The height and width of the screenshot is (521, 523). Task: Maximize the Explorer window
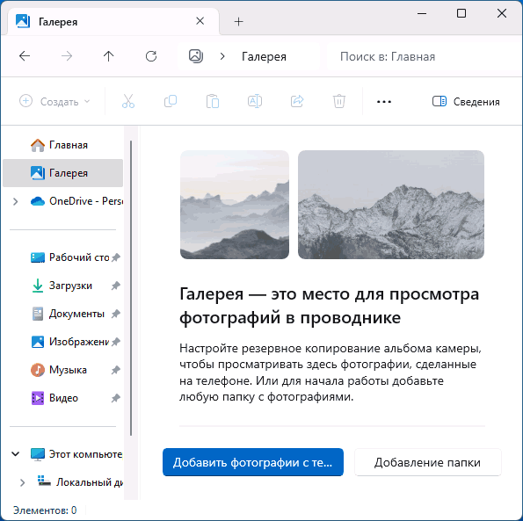coord(461,14)
